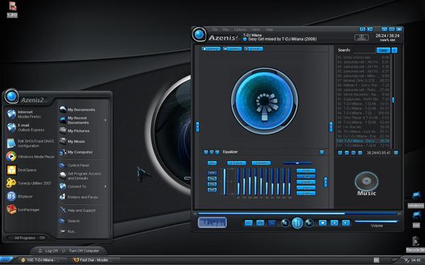Image resolution: width=425 pixels, height=265 pixels.
Task: Click Turn Off Computer button
Action: (81, 251)
